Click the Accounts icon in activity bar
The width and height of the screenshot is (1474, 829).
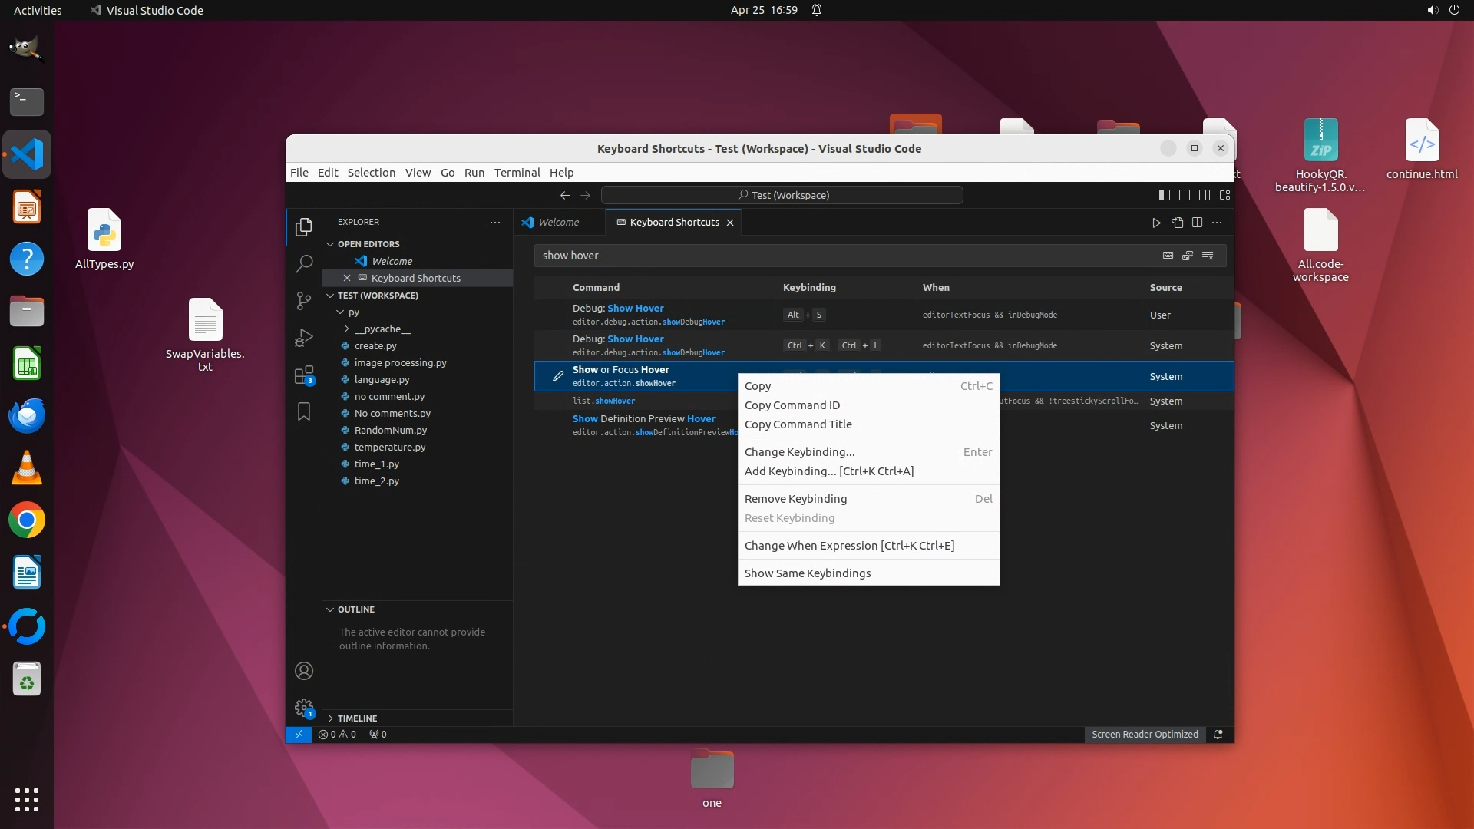304,671
